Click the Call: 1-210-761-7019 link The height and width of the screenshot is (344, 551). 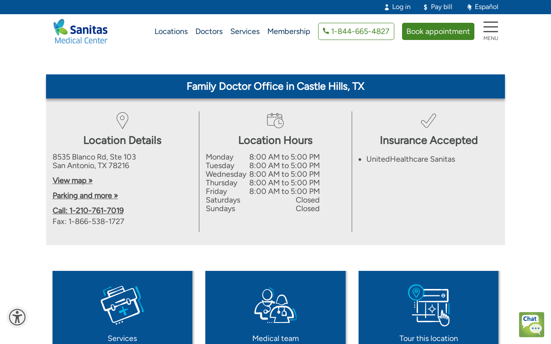coord(88,211)
